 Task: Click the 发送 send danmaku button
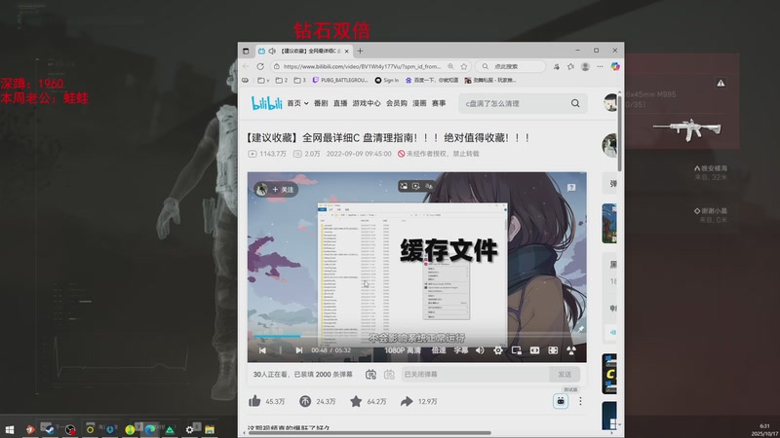click(x=565, y=375)
